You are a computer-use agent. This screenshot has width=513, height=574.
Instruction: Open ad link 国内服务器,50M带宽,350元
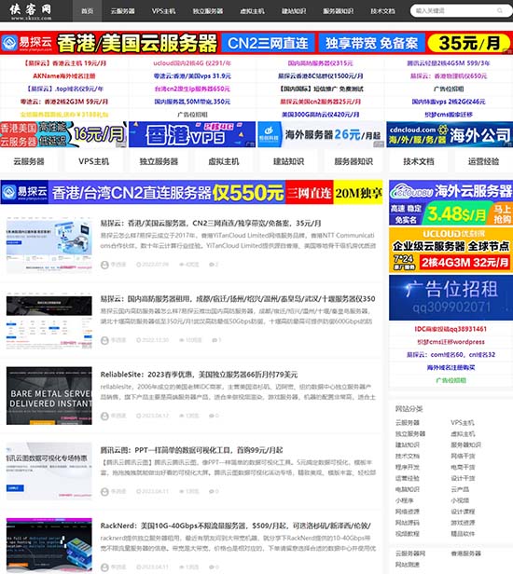[x=192, y=102]
